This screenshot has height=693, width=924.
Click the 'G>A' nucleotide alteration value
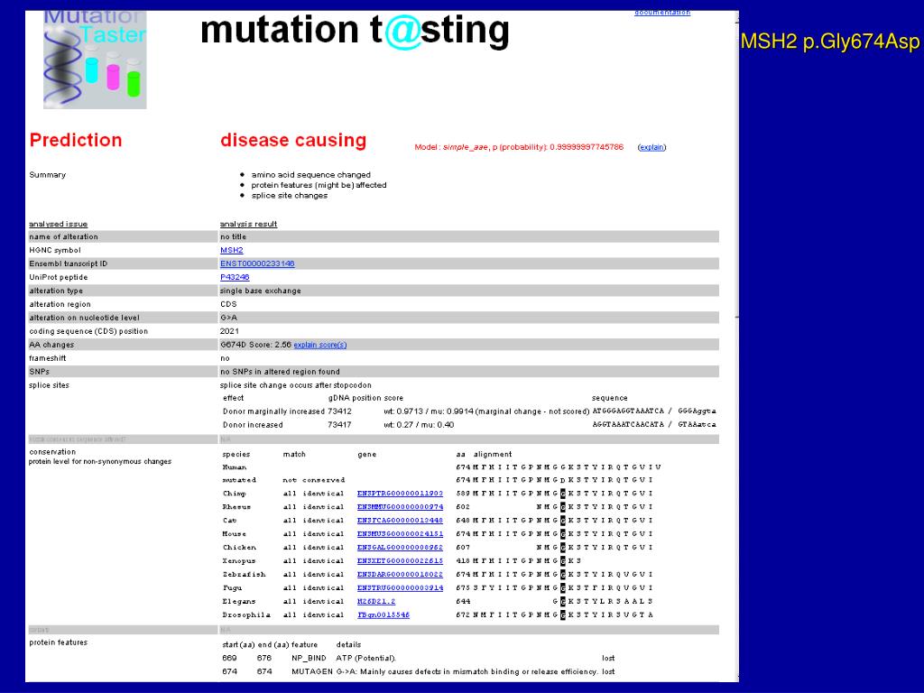click(x=228, y=319)
